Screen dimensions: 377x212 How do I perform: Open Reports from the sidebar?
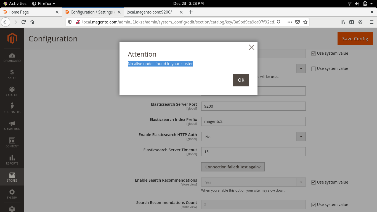point(12,160)
